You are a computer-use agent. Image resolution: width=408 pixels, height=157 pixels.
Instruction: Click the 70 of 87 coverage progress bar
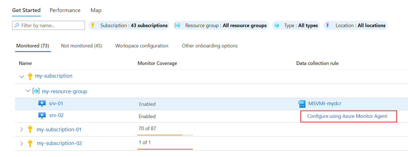[165, 135]
